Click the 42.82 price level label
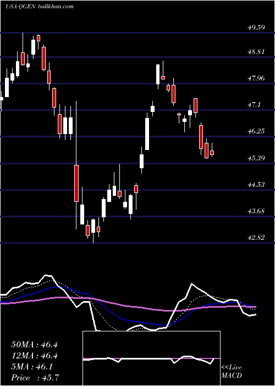This screenshot has height=386, width=275. point(256,238)
